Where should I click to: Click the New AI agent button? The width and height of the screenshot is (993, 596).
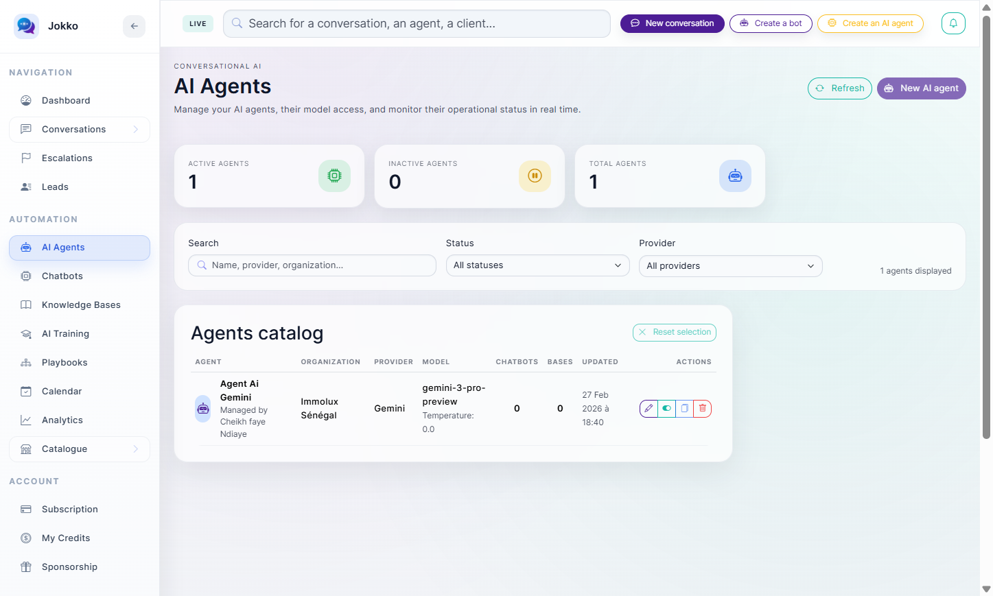[x=921, y=88]
